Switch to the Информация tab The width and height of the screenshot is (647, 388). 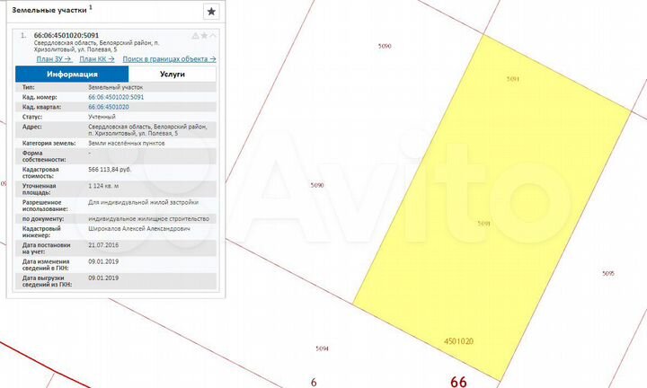(x=72, y=75)
